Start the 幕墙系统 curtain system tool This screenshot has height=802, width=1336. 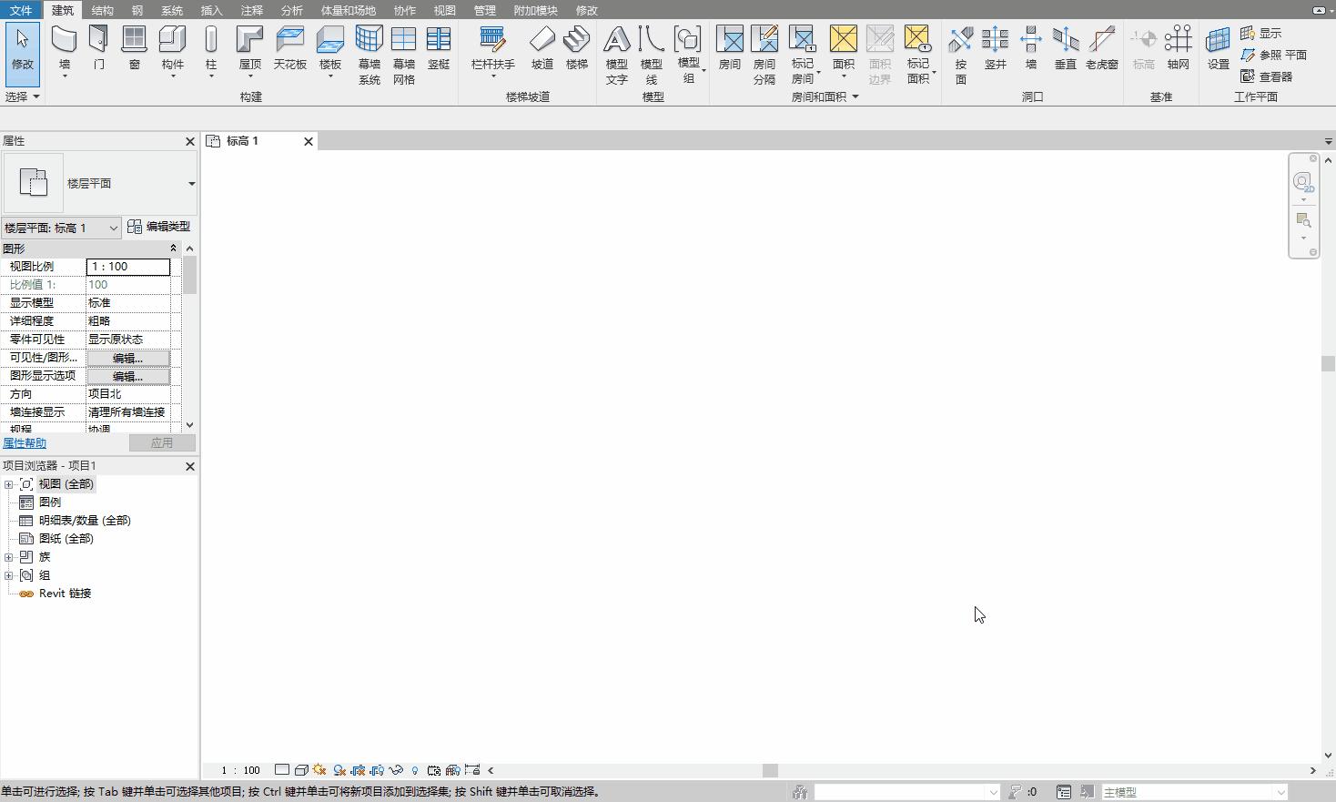click(369, 56)
